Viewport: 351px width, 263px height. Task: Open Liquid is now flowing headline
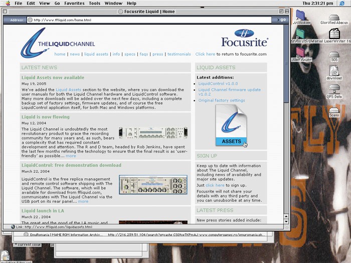tap(46, 117)
